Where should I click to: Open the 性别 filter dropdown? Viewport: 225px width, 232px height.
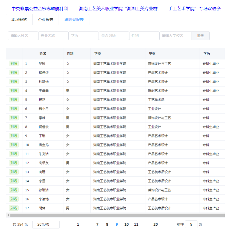point(144,36)
